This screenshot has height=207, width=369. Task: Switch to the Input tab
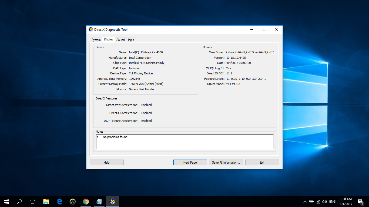click(x=131, y=40)
